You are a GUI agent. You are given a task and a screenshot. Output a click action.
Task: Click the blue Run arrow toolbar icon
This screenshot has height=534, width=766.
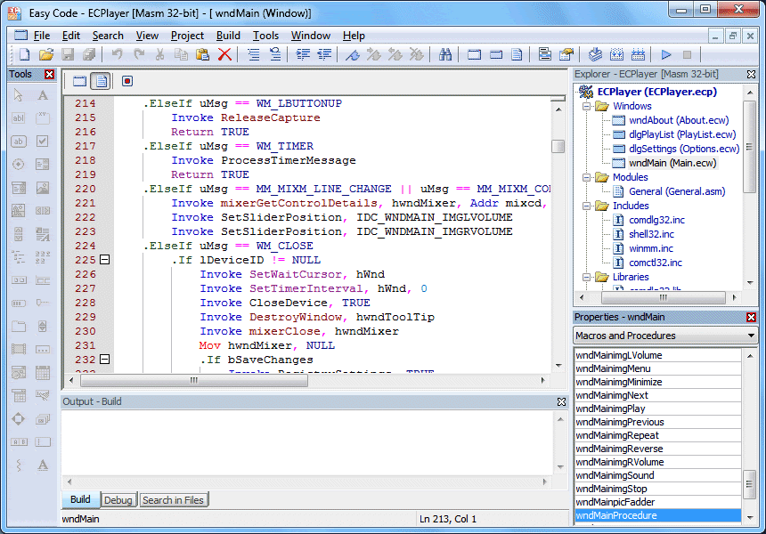pos(666,54)
